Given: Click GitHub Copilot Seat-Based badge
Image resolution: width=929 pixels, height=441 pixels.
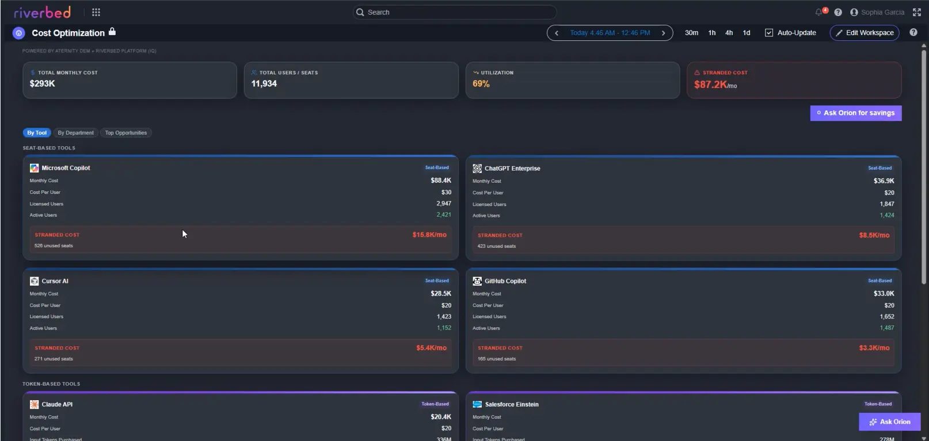Looking at the screenshot, I should (880, 281).
